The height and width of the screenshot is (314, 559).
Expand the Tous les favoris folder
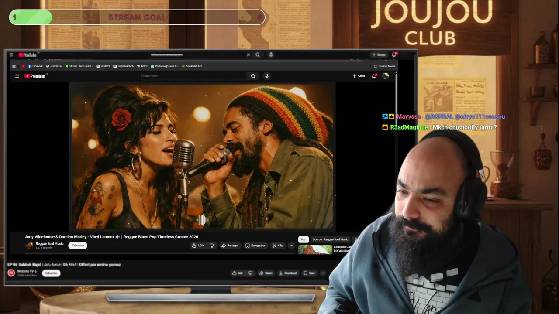[x=385, y=66]
